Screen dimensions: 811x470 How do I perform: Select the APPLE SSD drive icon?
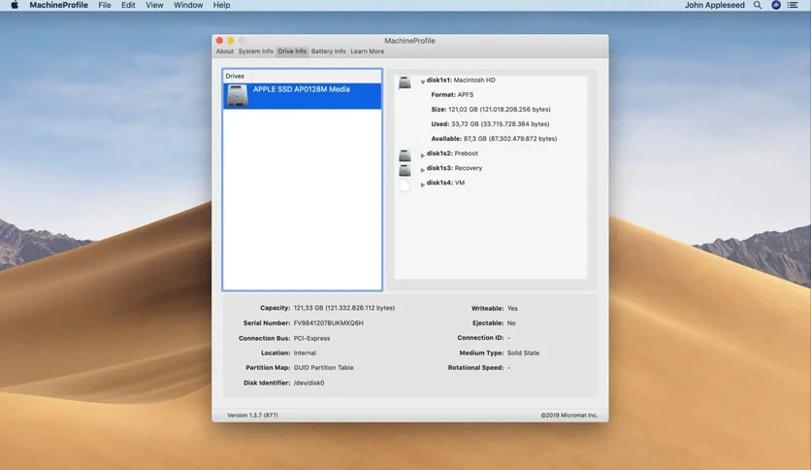pos(238,96)
